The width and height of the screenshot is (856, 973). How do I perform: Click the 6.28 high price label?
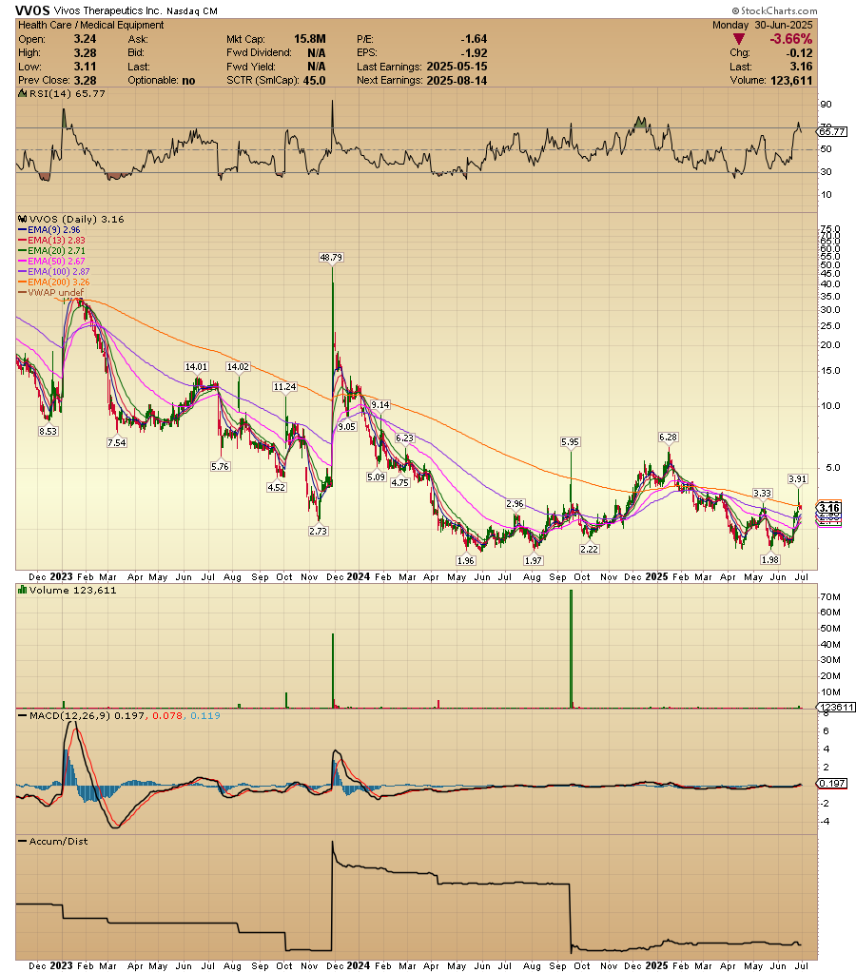(x=668, y=438)
